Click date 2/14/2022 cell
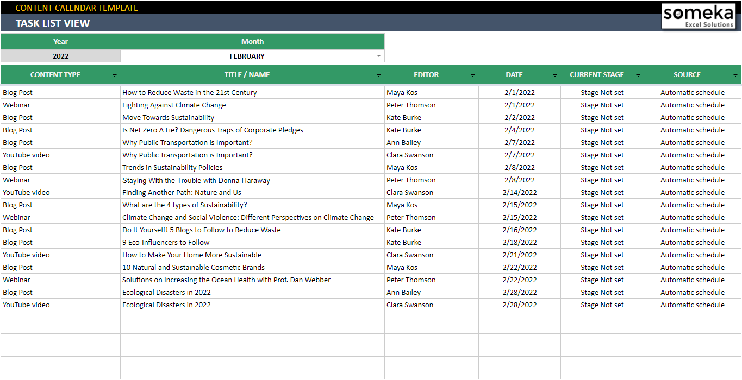 point(519,192)
